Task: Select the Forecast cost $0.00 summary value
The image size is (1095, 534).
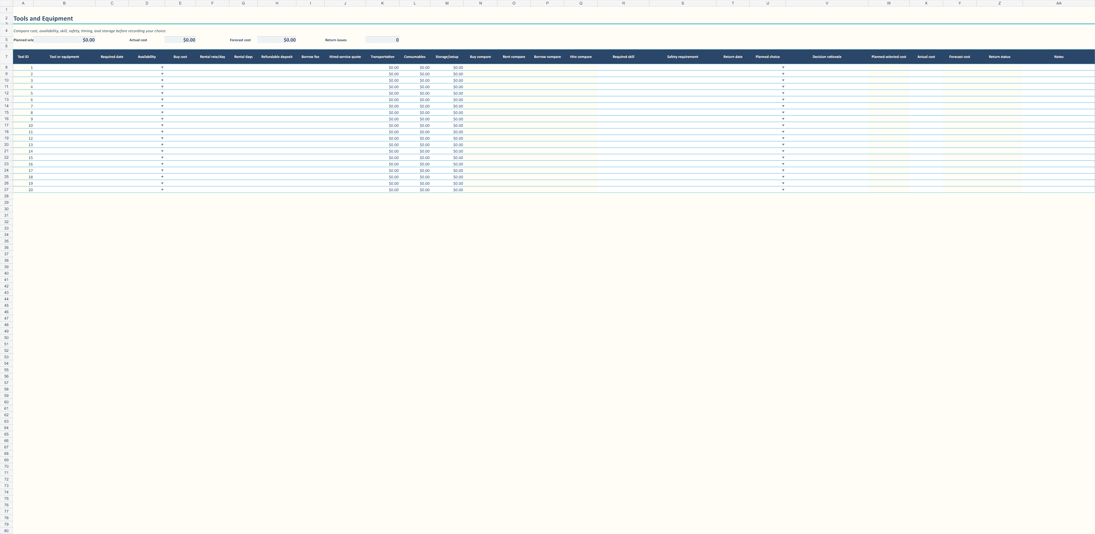Action: point(277,40)
